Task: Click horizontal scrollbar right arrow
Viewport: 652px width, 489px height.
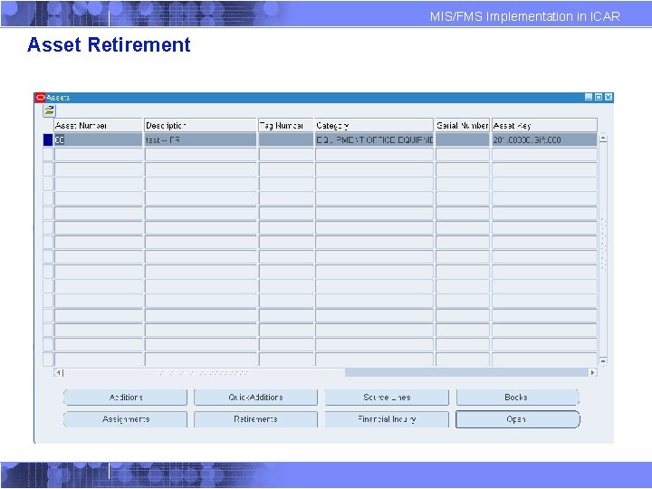Action: (593, 372)
